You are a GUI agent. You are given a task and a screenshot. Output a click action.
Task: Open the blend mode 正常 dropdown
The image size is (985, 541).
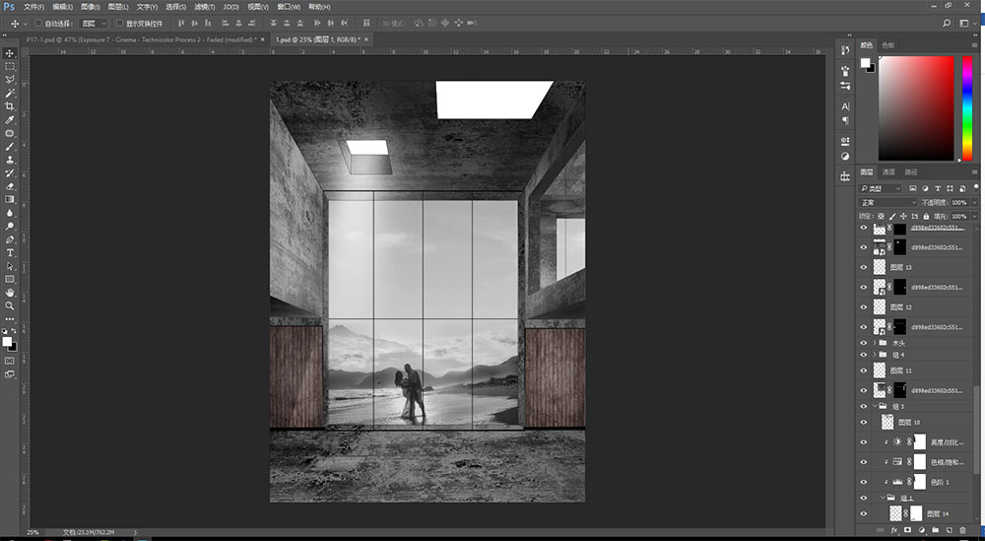click(x=887, y=202)
